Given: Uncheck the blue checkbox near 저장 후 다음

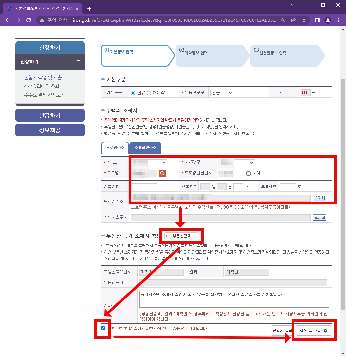Looking at the screenshot, I should pos(103,328).
